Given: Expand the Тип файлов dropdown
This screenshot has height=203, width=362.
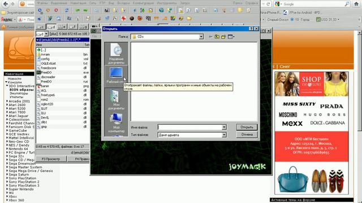Looking at the screenshot, I should tap(224, 135).
